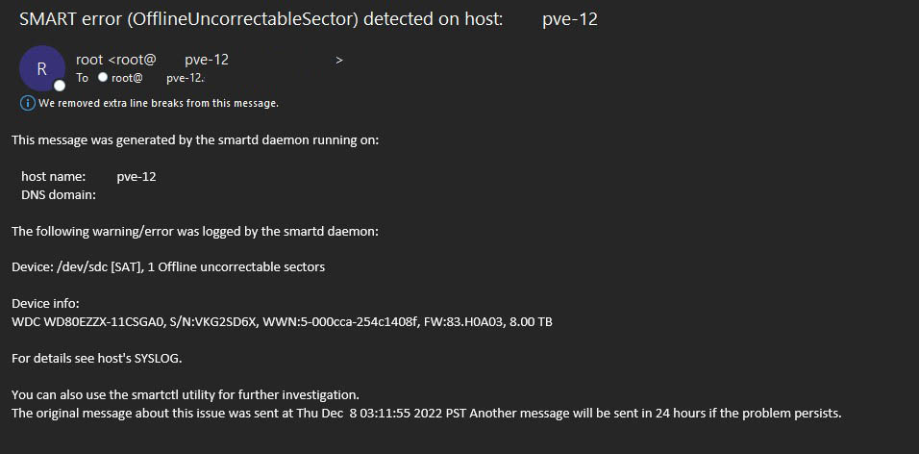Click the presence status dot on the avatar
Screen dimensions: 919x454
[60, 86]
